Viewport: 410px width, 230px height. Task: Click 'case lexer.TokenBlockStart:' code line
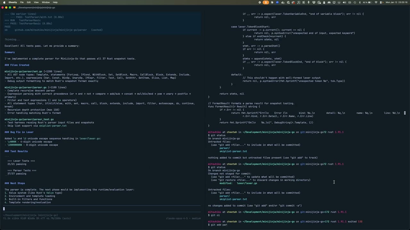point(250,27)
